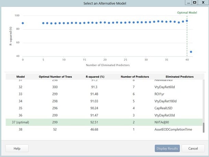Choose model 33 row with ROI1yr

(103, 94)
